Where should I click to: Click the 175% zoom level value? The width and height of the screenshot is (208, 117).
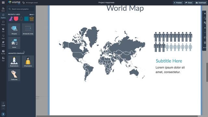pyautogui.click(x=3, y=106)
